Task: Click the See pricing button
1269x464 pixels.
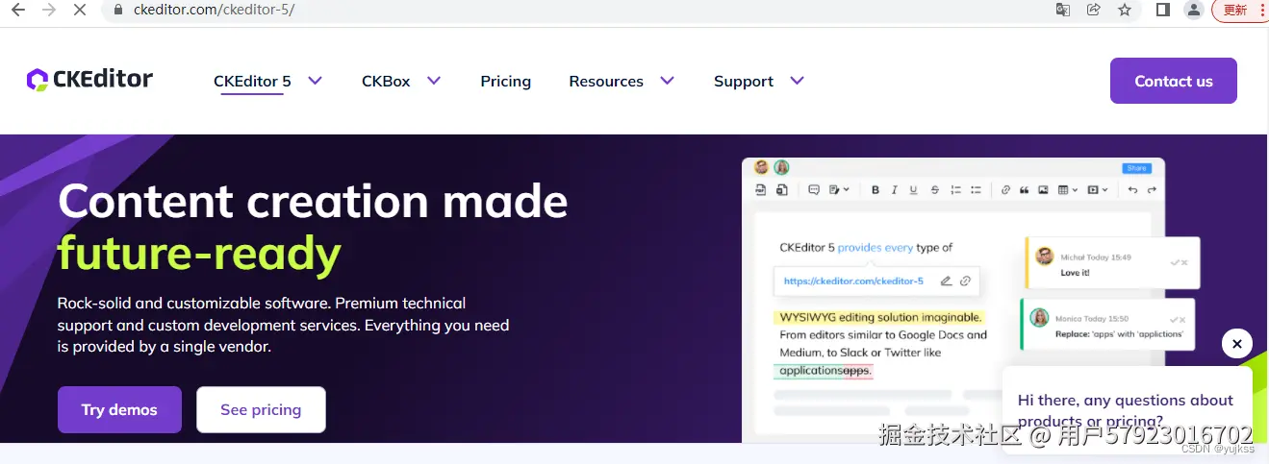Action: 261,409
